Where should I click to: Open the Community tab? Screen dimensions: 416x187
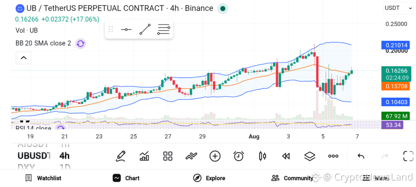coord(292,178)
